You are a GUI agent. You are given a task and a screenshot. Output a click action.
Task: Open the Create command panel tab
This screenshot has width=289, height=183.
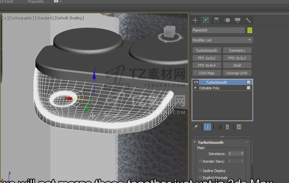point(195,20)
